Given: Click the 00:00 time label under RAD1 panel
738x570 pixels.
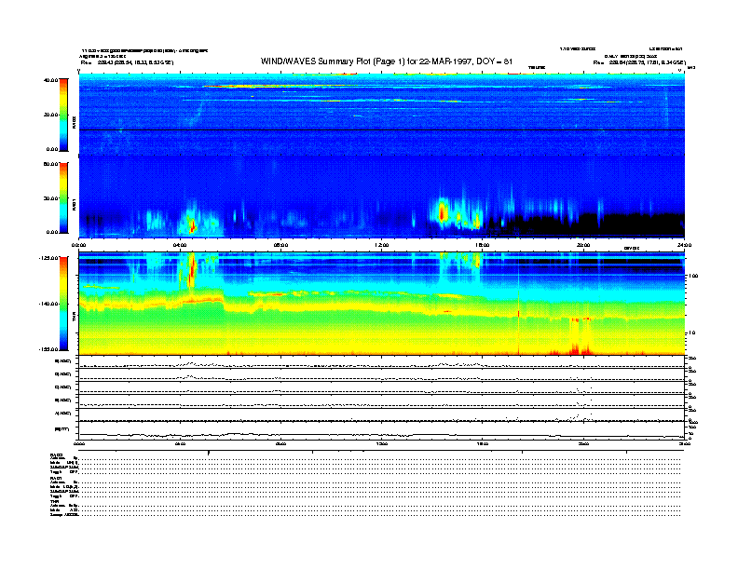Looking at the screenshot, I should (x=78, y=245).
